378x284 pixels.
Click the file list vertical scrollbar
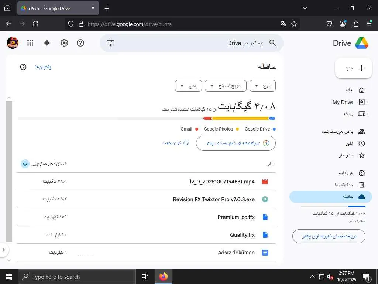[9, 172]
